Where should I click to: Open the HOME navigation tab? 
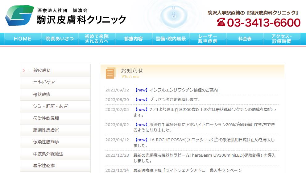click(23, 39)
